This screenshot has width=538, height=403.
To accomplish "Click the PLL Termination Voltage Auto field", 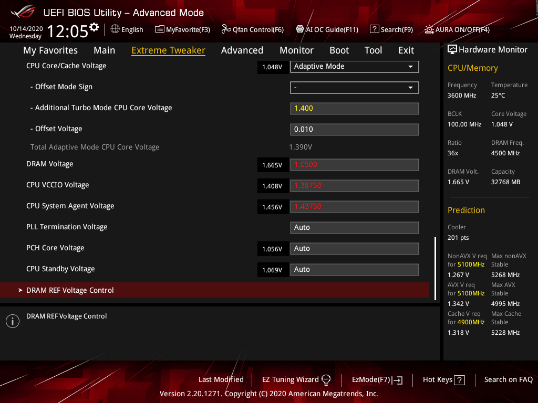I will [x=355, y=228].
